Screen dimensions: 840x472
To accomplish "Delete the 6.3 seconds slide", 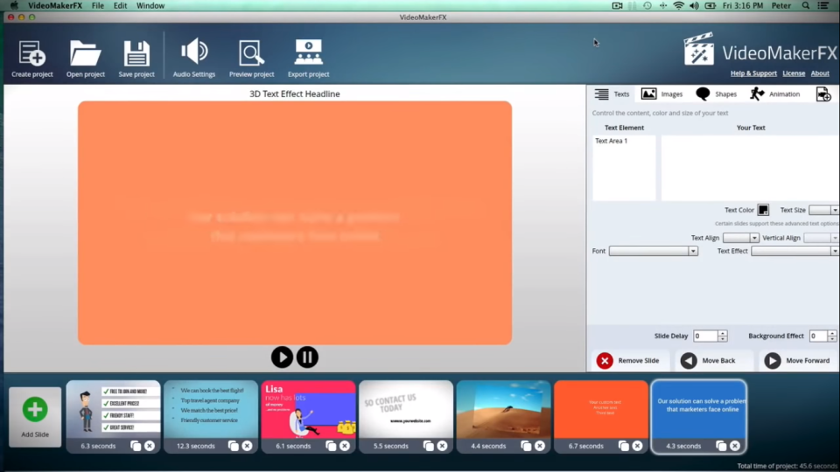I will (x=150, y=446).
